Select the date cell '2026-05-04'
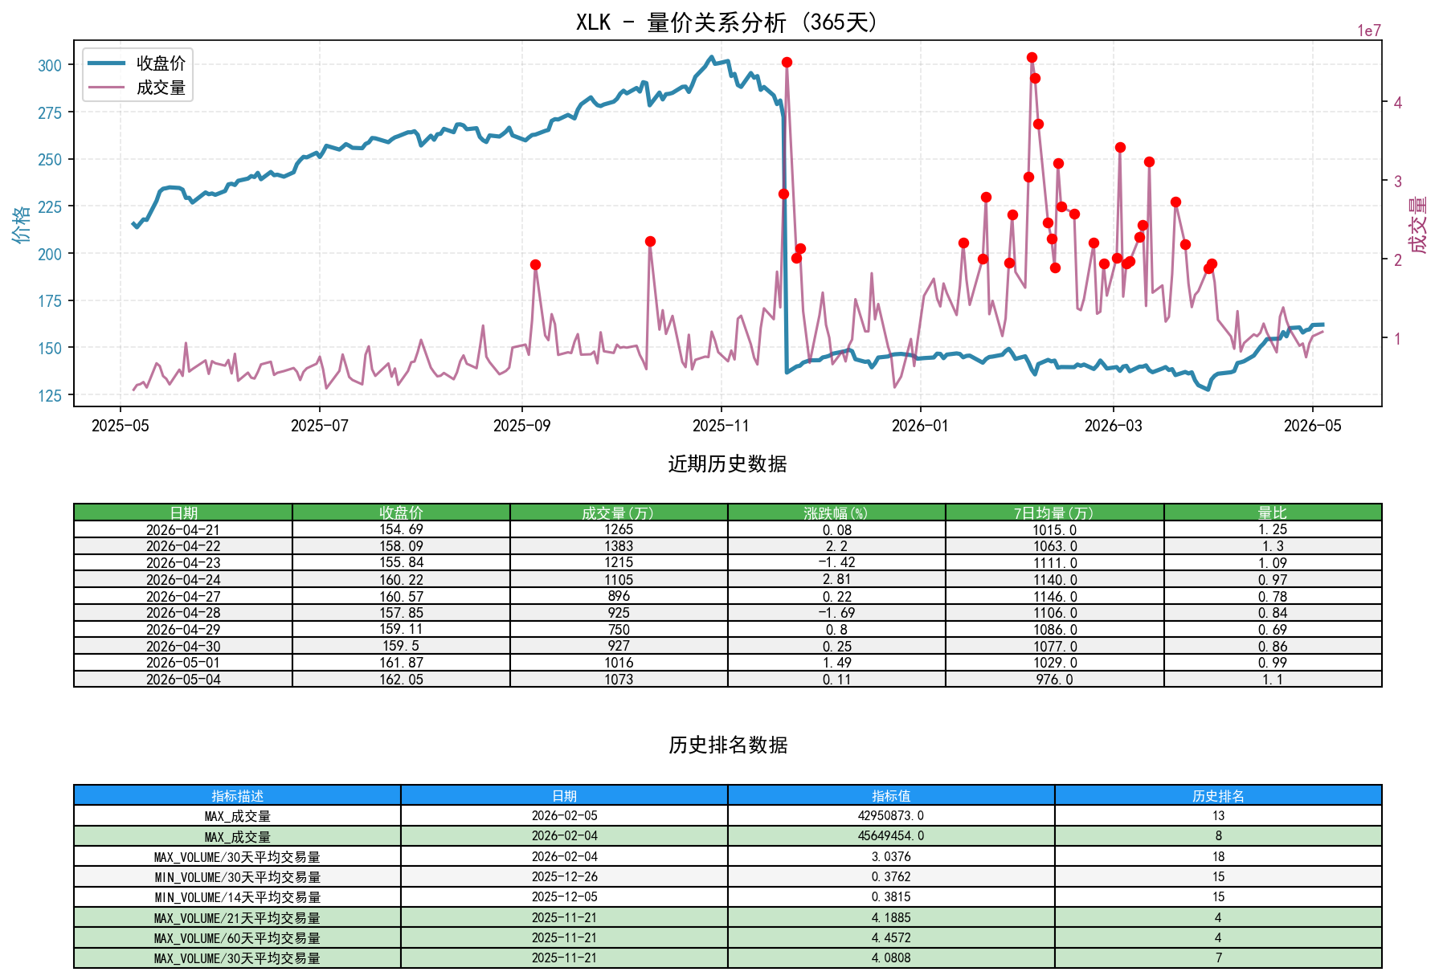The height and width of the screenshot is (980, 1439). 183,679
